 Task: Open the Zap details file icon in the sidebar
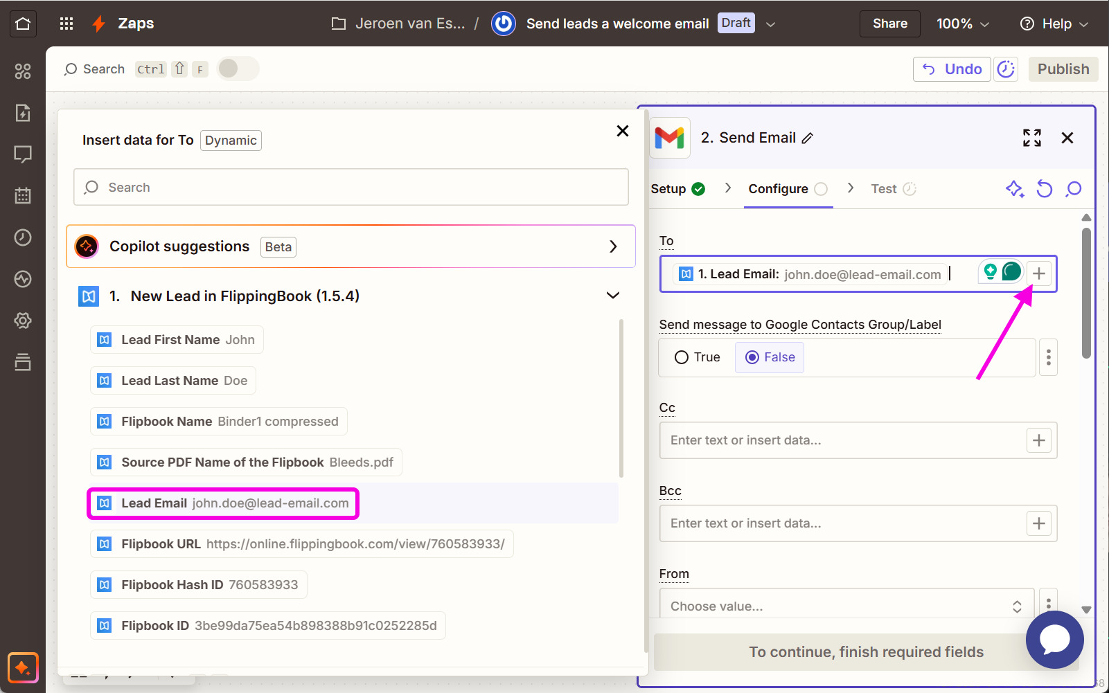click(x=23, y=113)
